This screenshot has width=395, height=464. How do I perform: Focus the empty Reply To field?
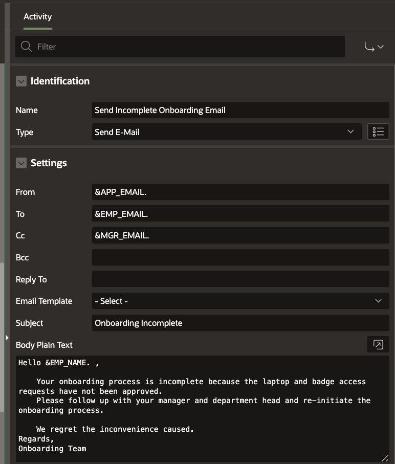(240, 279)
